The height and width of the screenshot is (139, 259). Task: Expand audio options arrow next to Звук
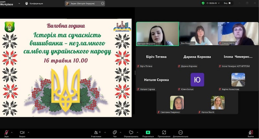(x=12, y=132)
